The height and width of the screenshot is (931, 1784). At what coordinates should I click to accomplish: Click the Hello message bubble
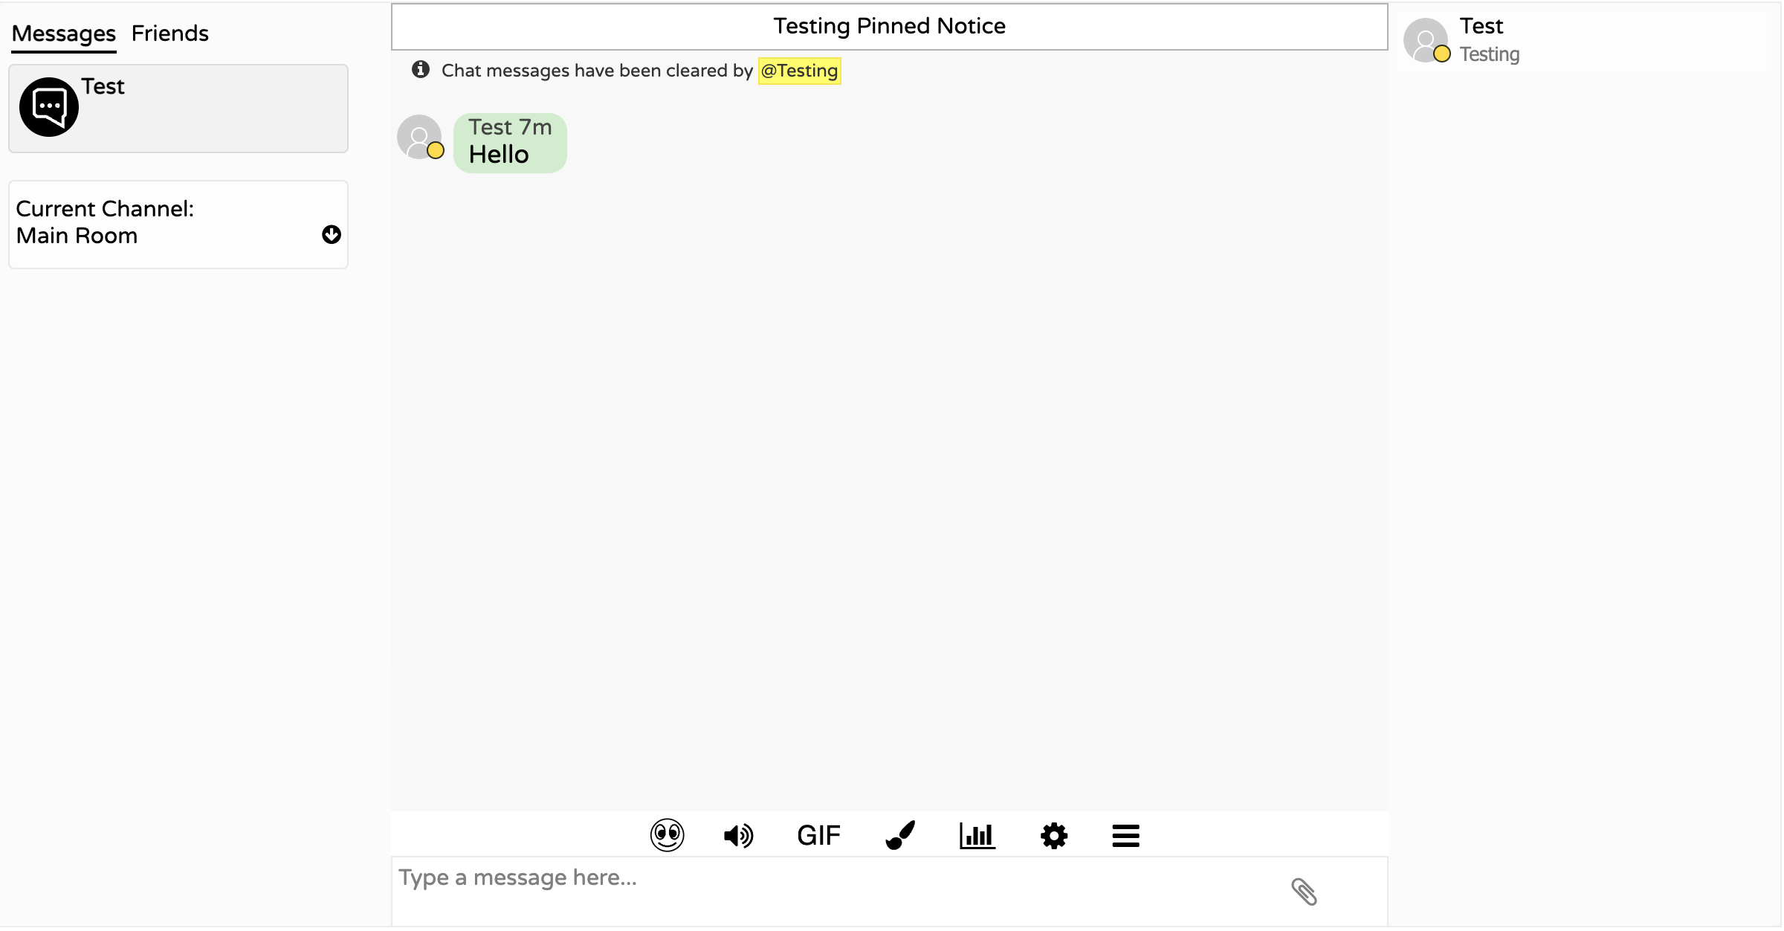(510, 143)
